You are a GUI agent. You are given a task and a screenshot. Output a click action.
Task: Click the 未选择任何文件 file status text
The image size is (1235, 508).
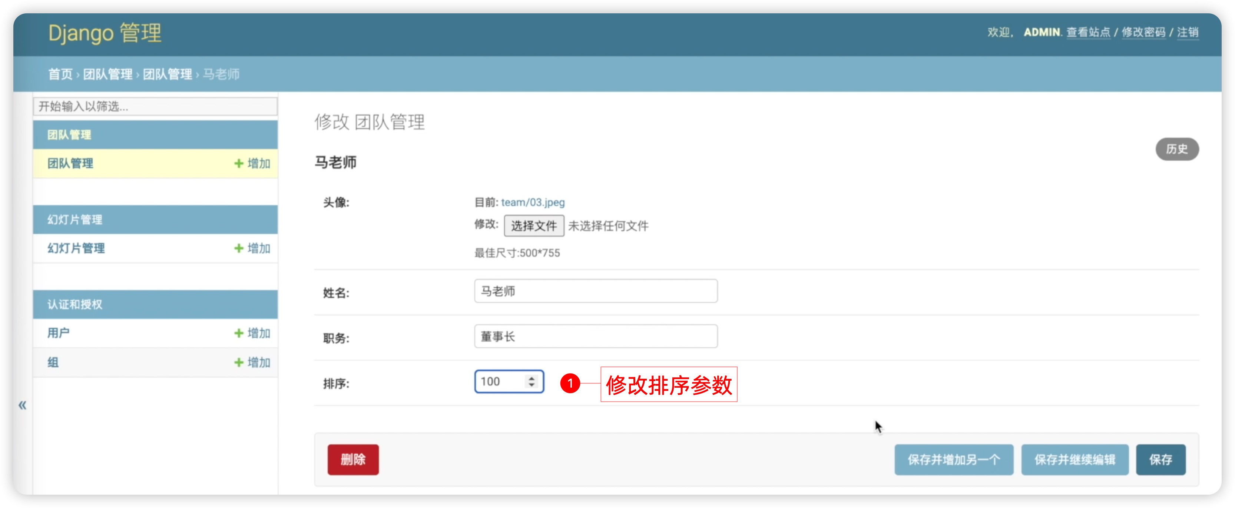click(x=608, y=225)
